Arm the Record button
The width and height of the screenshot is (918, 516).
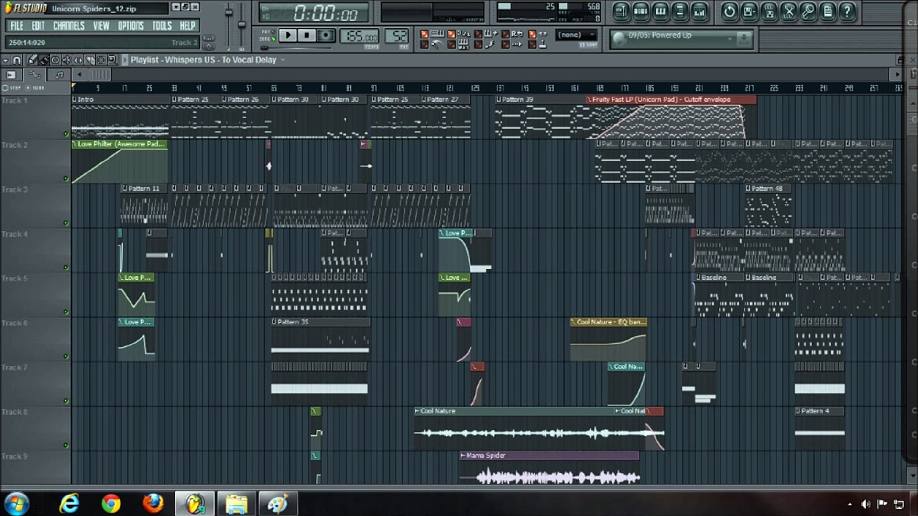325,35
